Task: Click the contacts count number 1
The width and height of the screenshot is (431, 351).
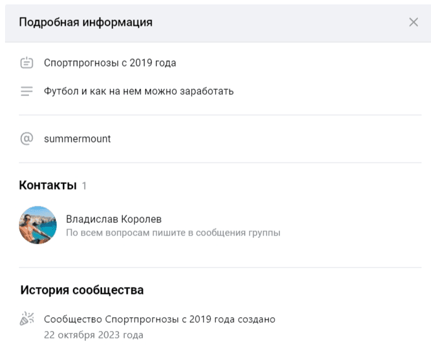Action: tap(84, 186)
